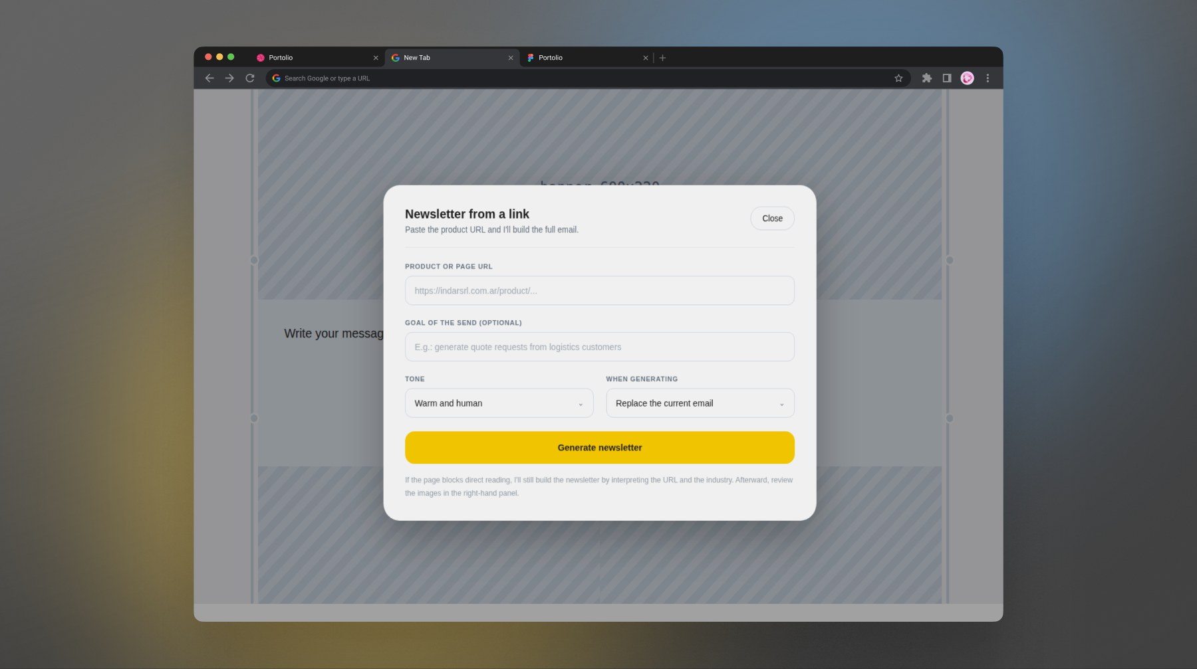Viewport: 1197px width, 669px height.
Task: Go forward with the browser forward arrow
Action: pyautogui.click(x=229, y=78)
